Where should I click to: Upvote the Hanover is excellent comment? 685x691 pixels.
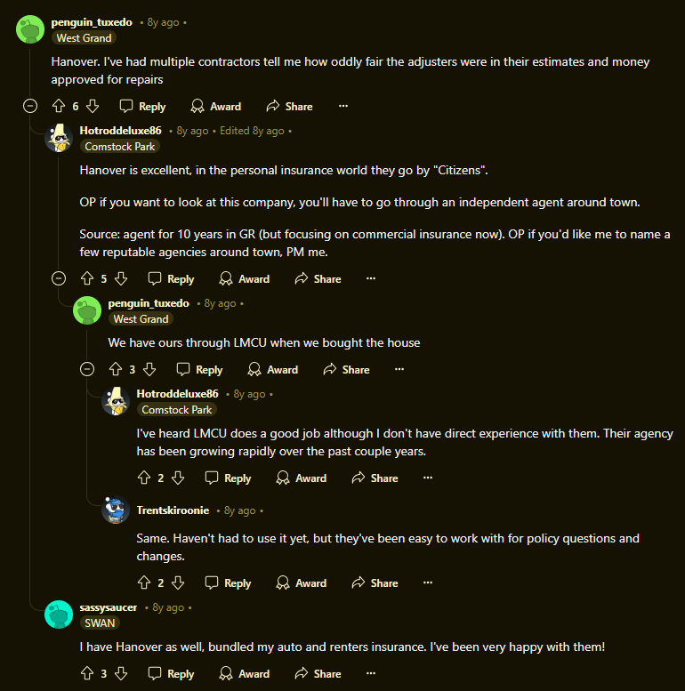(x=87, y=278)
